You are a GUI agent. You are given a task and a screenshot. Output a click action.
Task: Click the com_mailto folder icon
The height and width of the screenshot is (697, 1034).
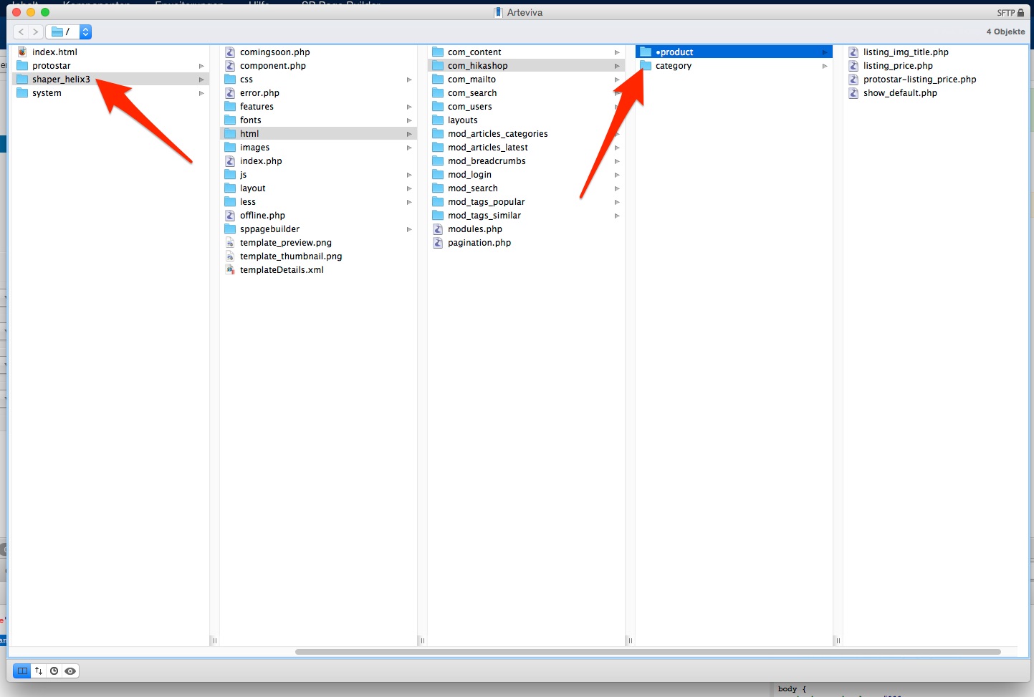[x=438, y=80]
